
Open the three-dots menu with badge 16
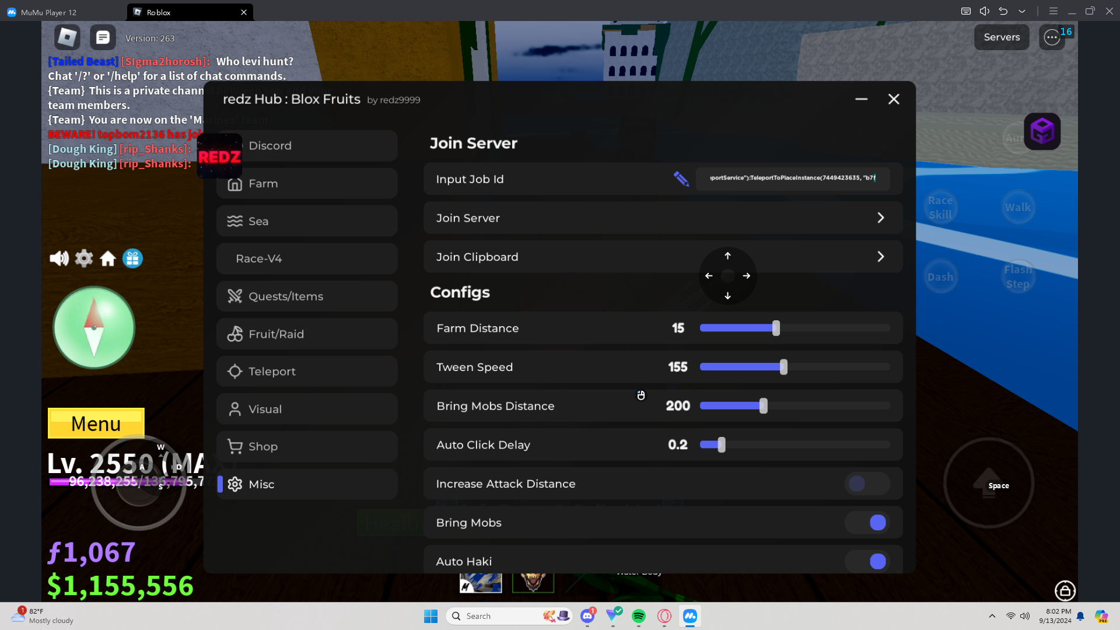pyautogui.click(x=1052, y=37)
